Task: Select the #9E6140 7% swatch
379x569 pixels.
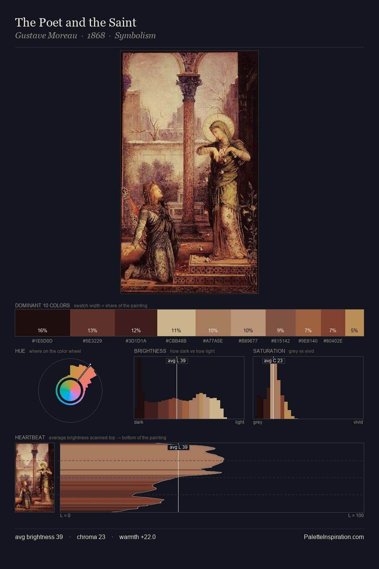Action: (x=308, y=323)
